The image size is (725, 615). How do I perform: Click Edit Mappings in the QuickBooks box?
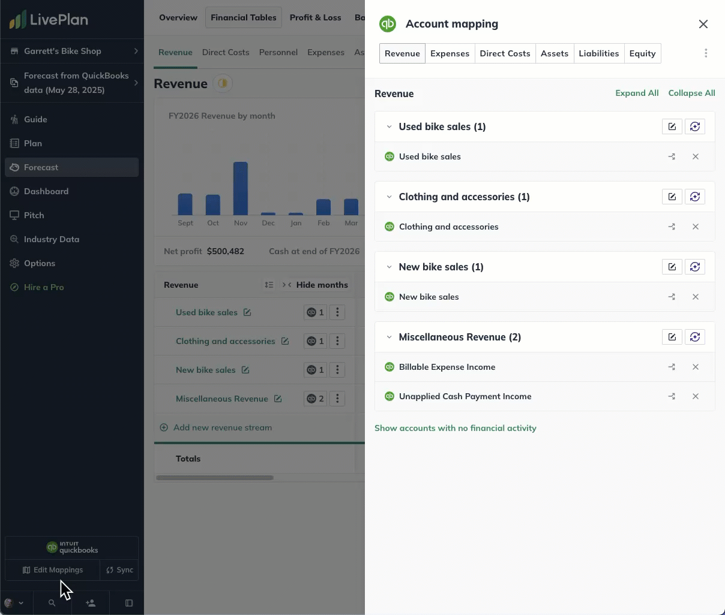tap(53, 570)
